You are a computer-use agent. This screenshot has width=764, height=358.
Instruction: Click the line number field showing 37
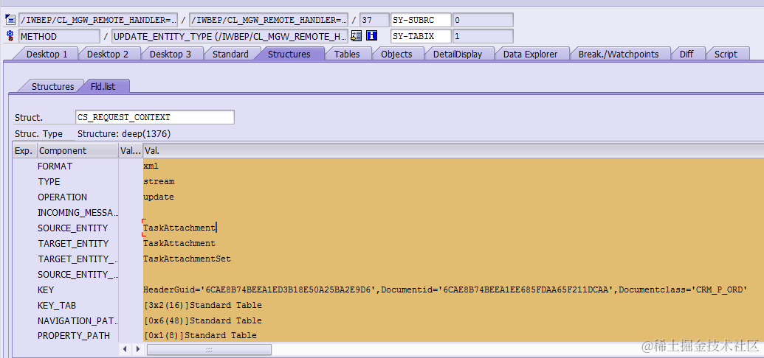[374, 20]
